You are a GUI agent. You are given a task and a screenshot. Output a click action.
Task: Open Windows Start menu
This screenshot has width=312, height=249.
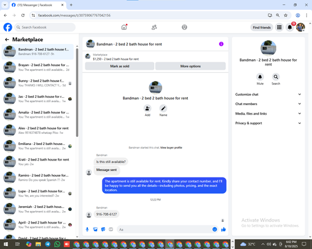[6, 244]
